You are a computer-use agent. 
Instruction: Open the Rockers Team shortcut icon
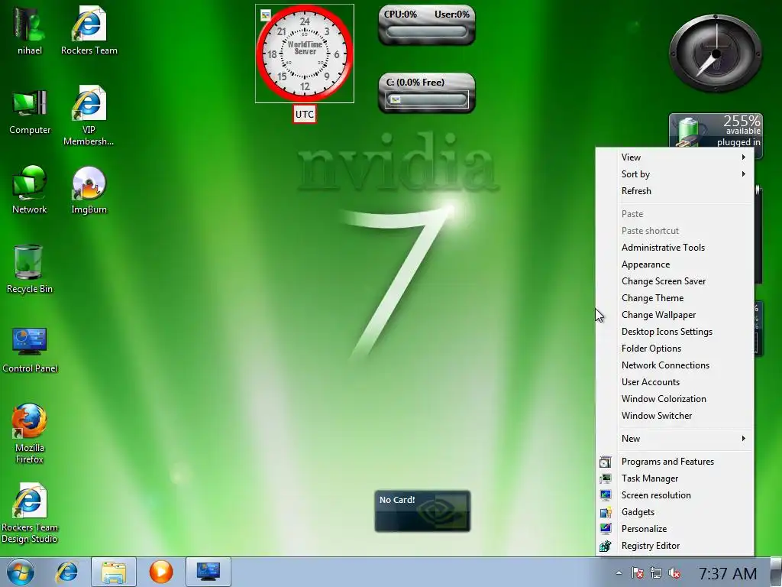click(89, 30)
